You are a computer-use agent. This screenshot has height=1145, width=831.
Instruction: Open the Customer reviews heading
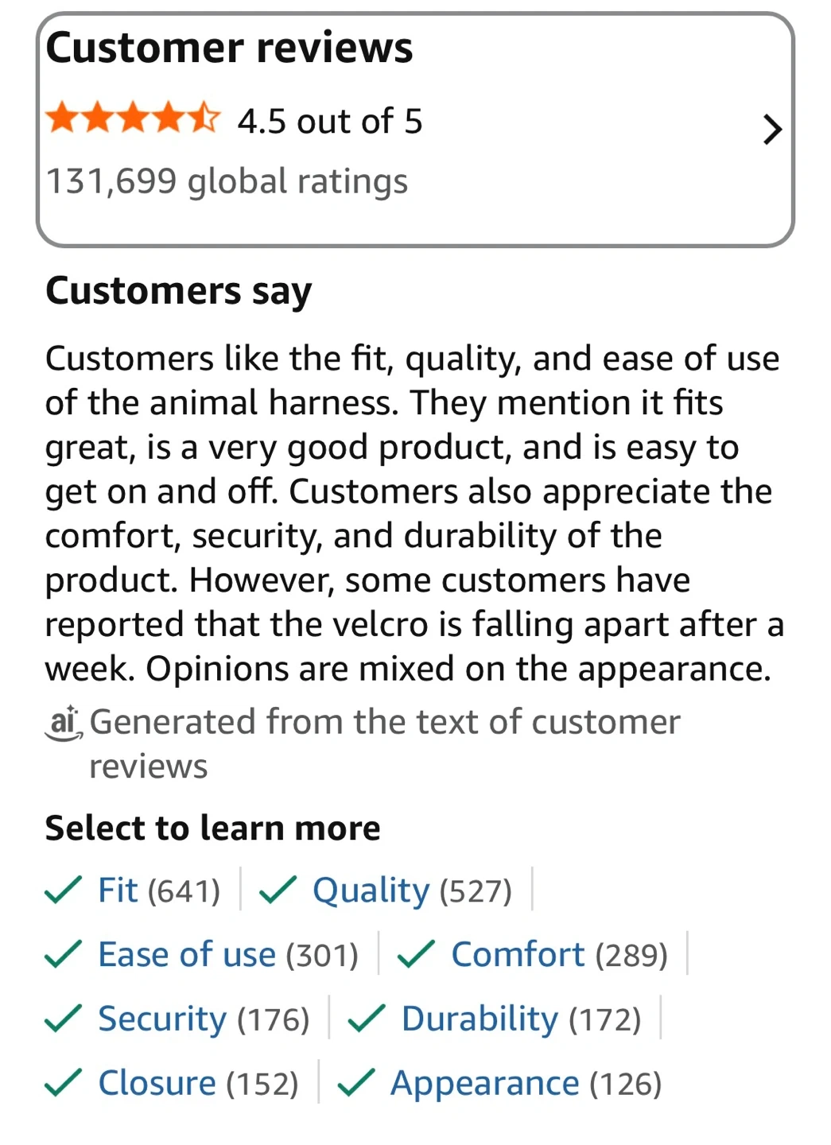click(x=229, y=48)
